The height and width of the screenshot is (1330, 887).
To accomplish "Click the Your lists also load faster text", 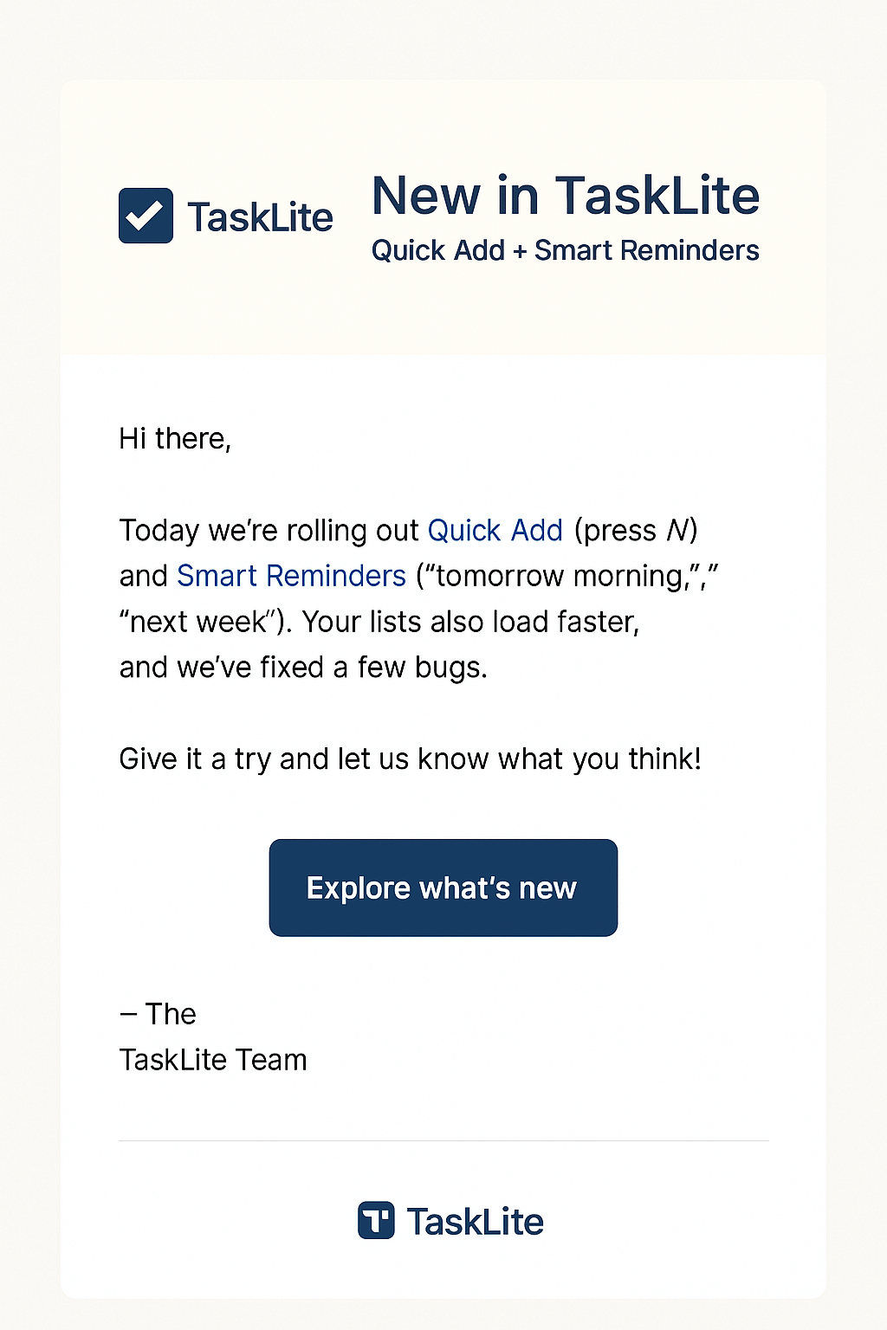I will [x=470, y=622].
